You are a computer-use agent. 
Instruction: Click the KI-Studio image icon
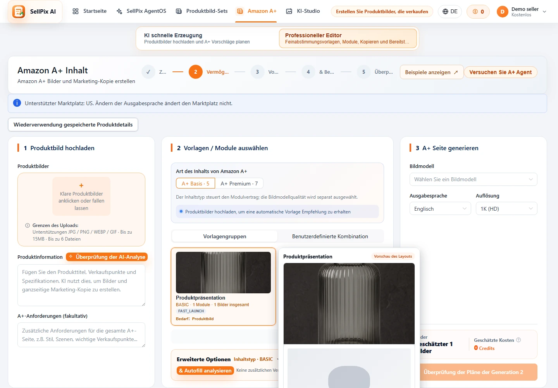tap(289, 11)
